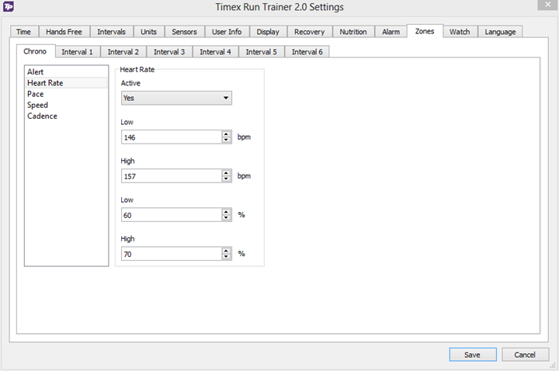559x371 pixels.
Task: Click the High percent field showing 70
Action: click(x=172, y=254)
